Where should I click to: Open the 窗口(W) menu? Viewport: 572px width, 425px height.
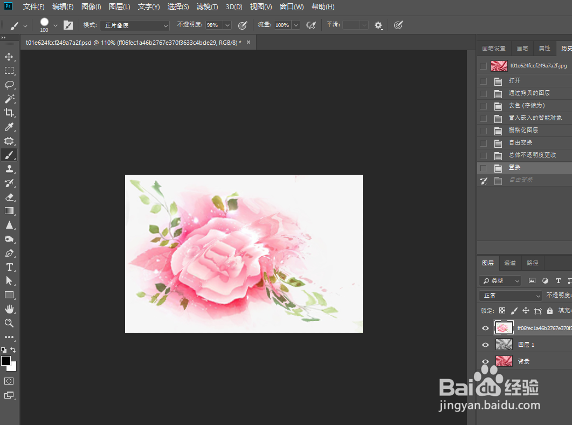[x=292, y=7]
